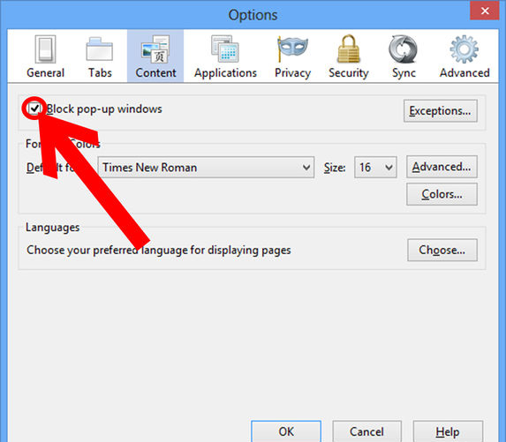Expand the Times New Roman font dropdown
The height and width of the screenshot is (442, 506).
[206, 168]
